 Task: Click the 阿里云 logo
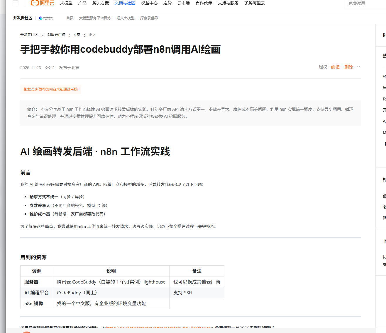43,3
